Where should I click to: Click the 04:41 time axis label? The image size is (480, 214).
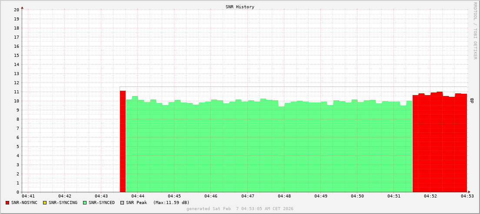click(x=28, y=197)
